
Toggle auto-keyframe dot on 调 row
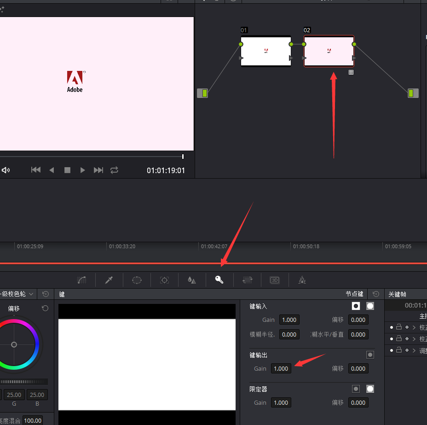[x=391, y=350]
